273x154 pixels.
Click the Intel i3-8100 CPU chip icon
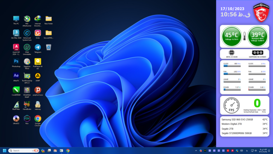[x=232, y=52]
